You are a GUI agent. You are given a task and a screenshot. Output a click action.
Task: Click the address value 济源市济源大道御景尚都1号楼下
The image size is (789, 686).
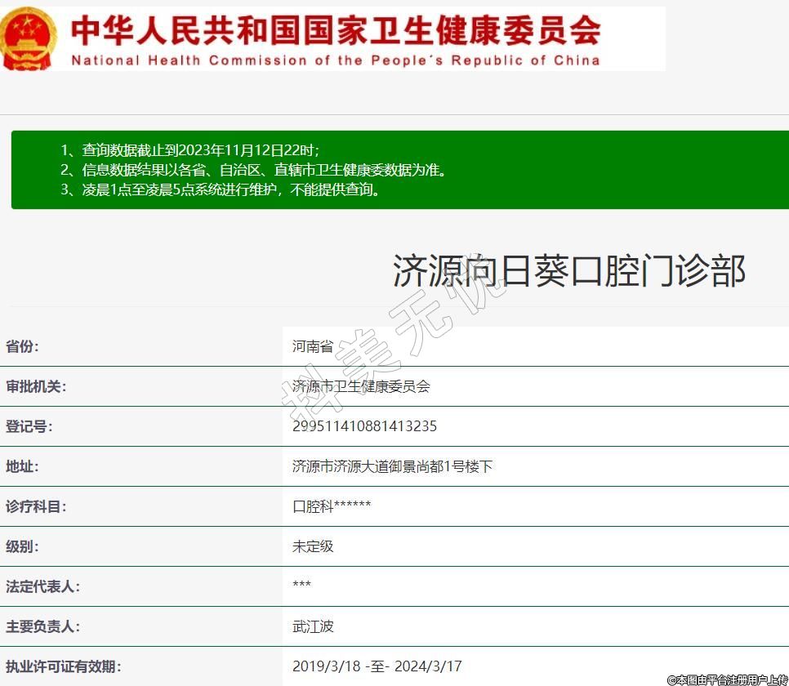pyautogui.click(x=392, y=466)
